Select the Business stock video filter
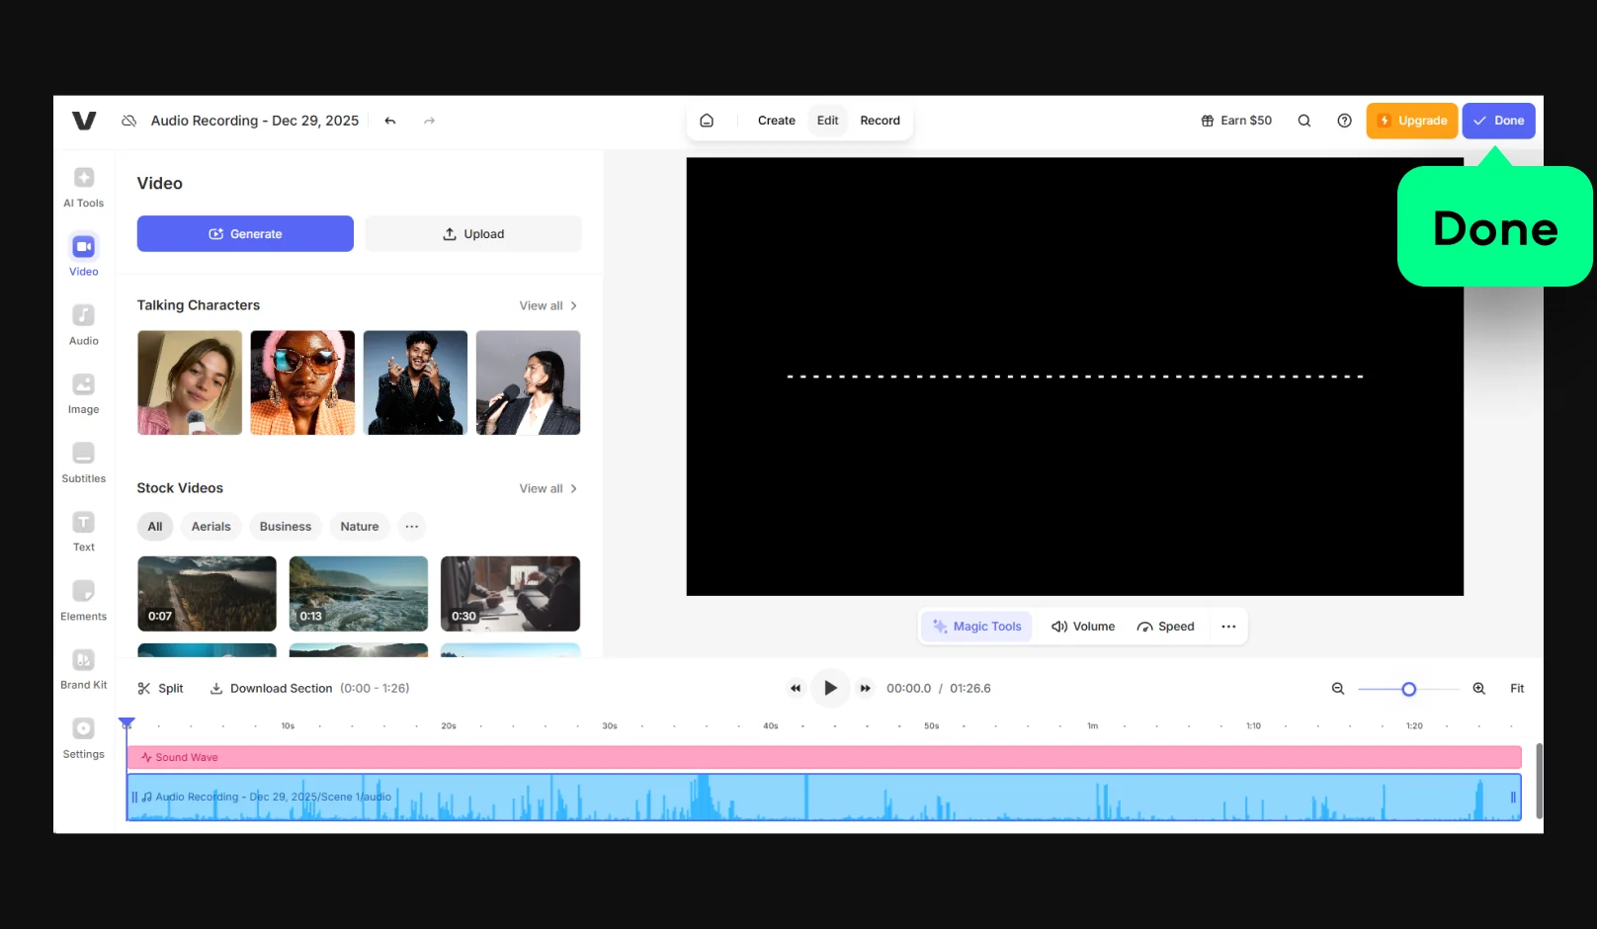1597x929 pixels. pyautogui.click(x=285, y=527)
